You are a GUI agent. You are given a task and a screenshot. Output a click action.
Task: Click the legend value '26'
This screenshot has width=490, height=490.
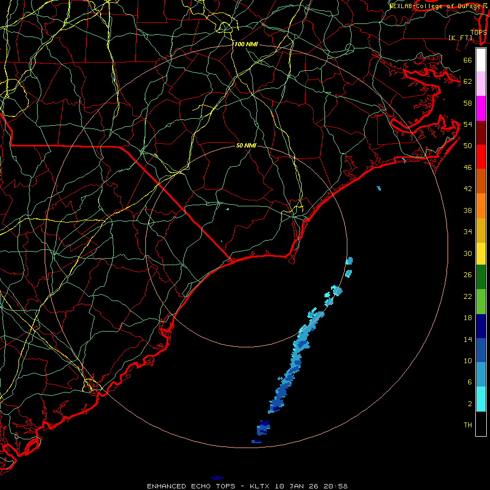click(468, 275)
